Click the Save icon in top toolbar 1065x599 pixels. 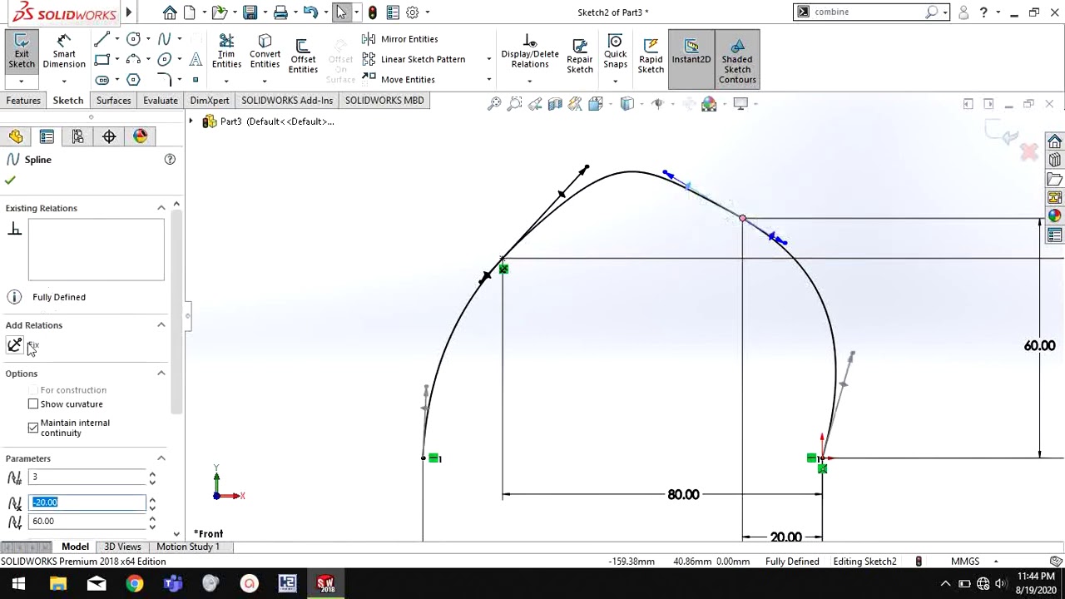[x=250, y=12]
